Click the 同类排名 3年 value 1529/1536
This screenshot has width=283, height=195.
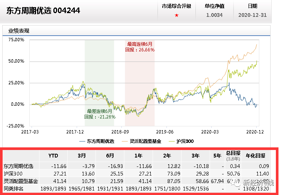coord(196,189)
